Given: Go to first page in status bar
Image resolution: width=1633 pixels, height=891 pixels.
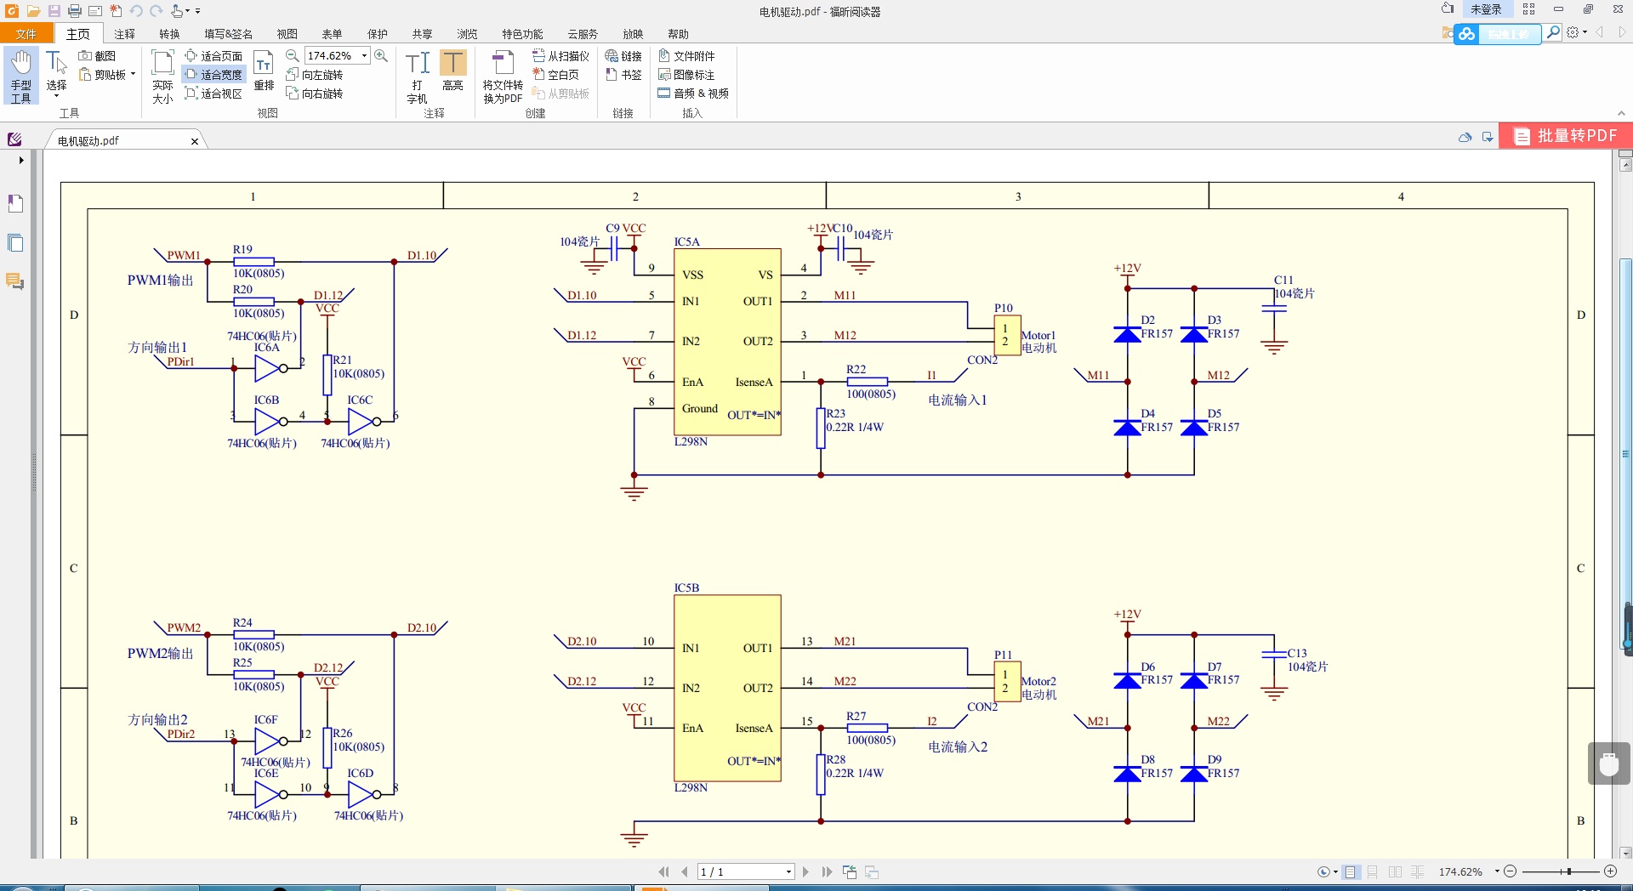Looking at the screenshot, I should click(x=664, y=871).
